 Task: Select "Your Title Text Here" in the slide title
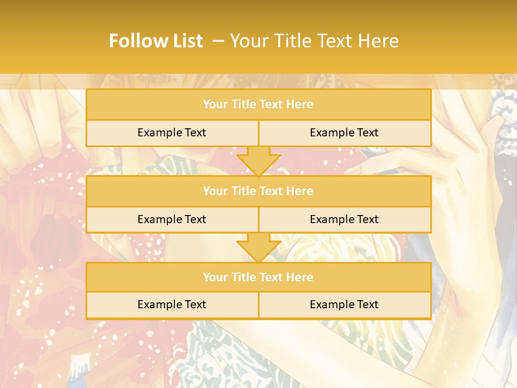pos(314,41)
